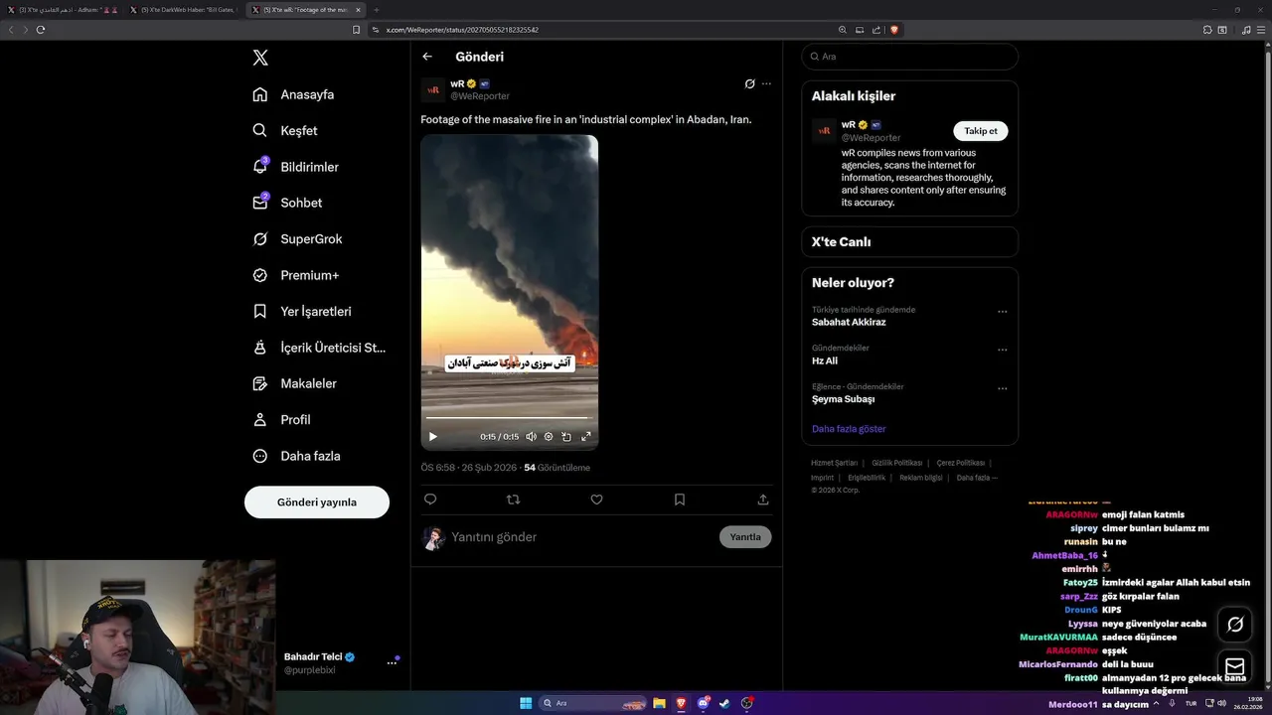Open Premium+ page
The image size is (1272, 715).
(x=295, y=275)
